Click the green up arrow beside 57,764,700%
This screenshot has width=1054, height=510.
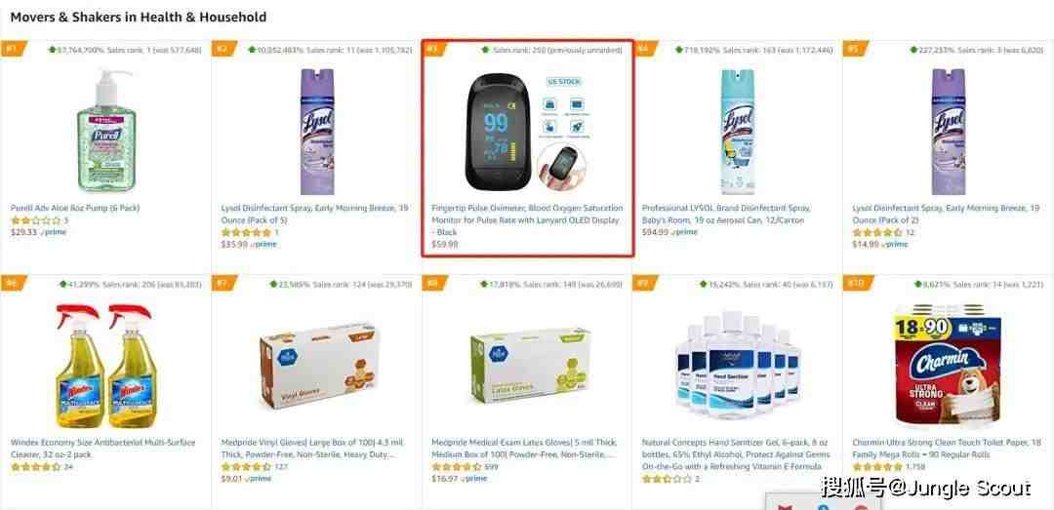click(x=52, y=50)
